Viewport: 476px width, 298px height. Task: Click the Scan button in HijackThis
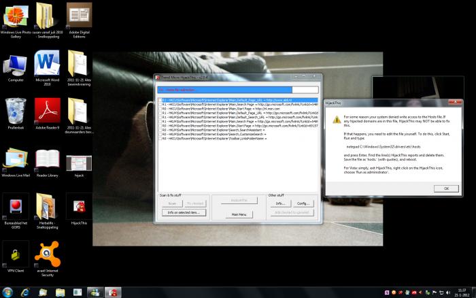pyautogui.click(x=172, y=203)
